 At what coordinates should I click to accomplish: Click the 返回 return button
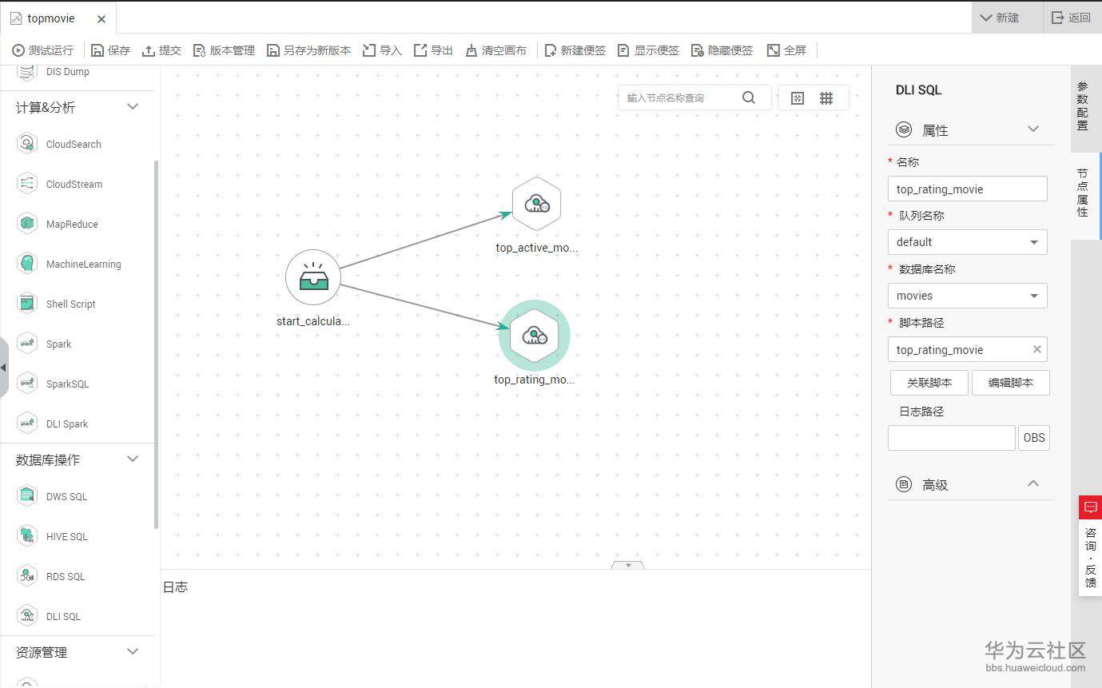pyautogui.click(x=1072, y=18)
